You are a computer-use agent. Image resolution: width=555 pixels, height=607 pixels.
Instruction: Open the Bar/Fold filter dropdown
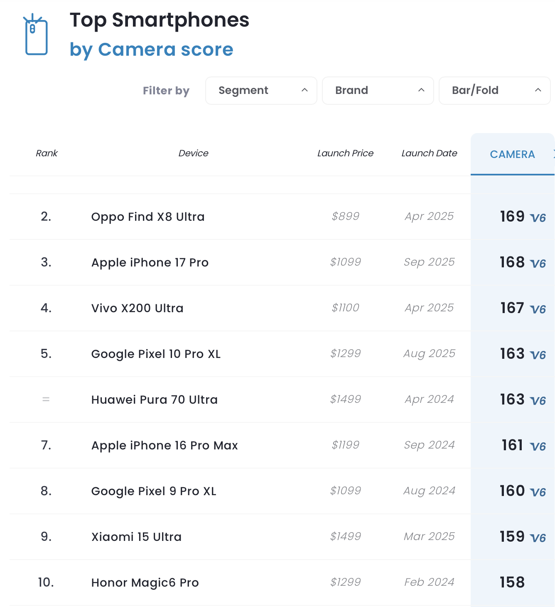495,91
